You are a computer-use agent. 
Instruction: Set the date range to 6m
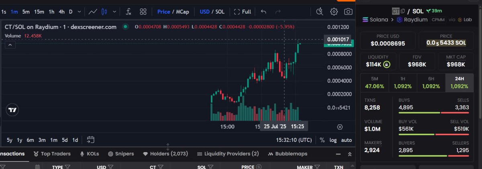point(31,140)
